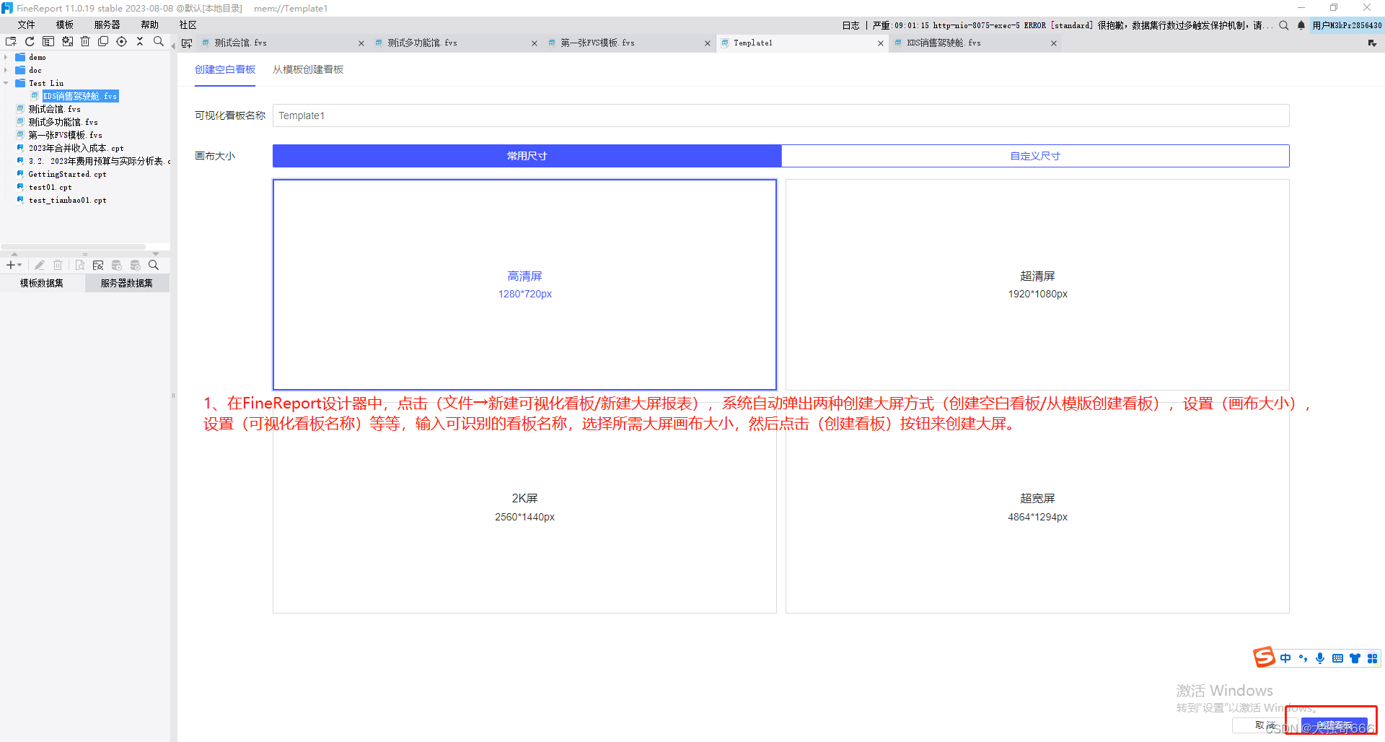
Task: Click the 用户 account button at top right
Action: (1347, 25)
